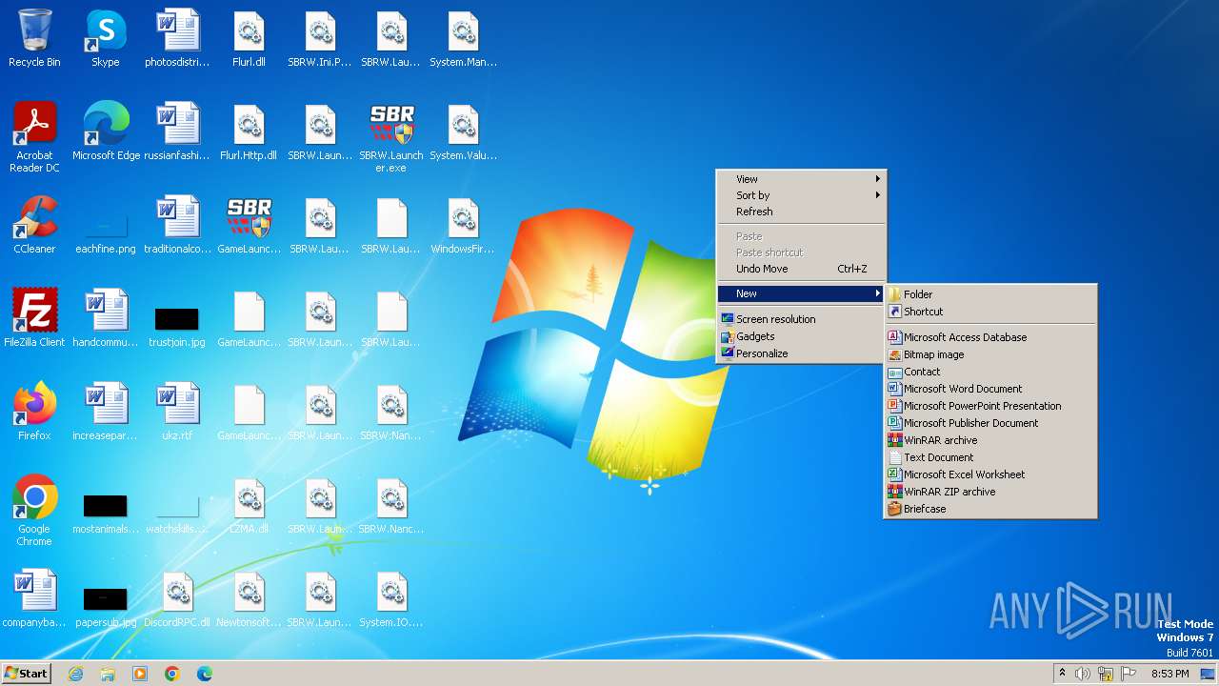Create new Microsoft Excel Worksheet
1219x686 pixels.
(x=990, y=474)
